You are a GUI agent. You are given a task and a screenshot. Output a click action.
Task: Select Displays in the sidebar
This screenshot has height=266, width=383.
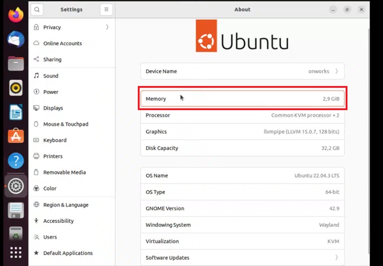[x=72, y=108]
